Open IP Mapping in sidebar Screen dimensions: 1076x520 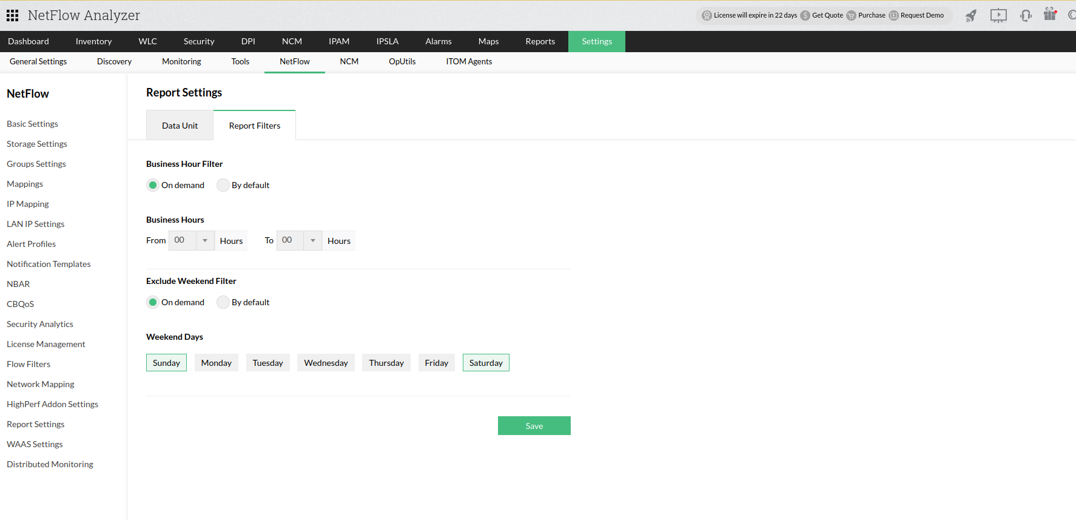[x=28, y=204]
